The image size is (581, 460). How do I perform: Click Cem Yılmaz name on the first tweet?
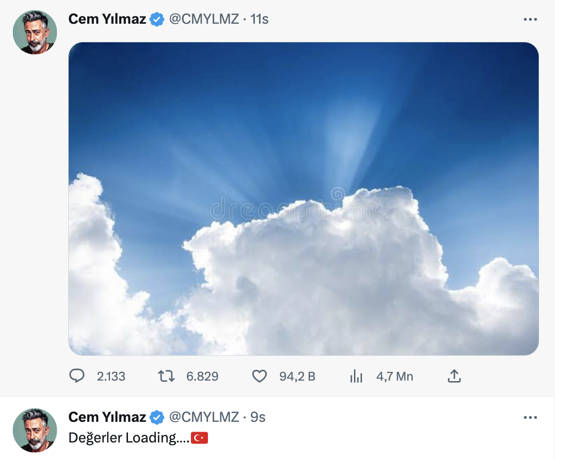(107, 20)
